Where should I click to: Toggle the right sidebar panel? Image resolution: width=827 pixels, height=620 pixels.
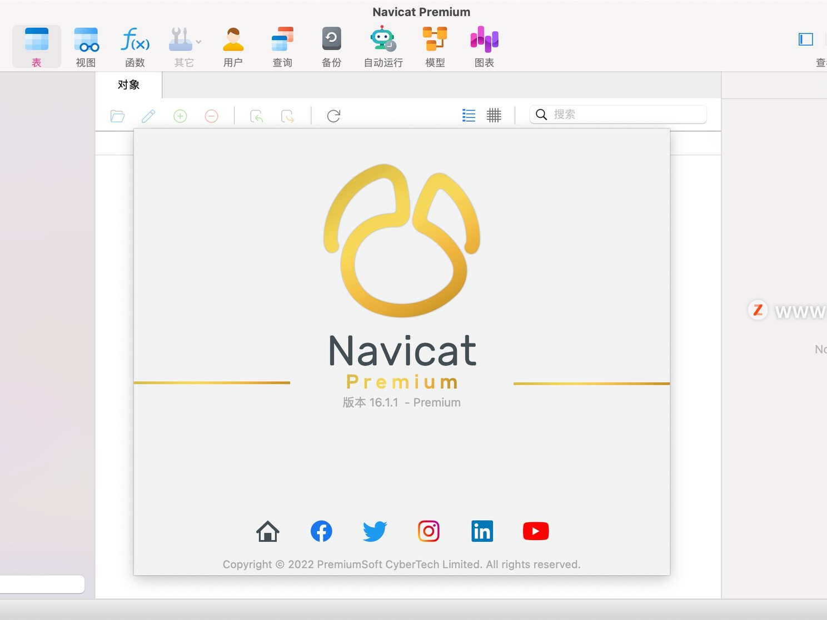tap(806, 39)
